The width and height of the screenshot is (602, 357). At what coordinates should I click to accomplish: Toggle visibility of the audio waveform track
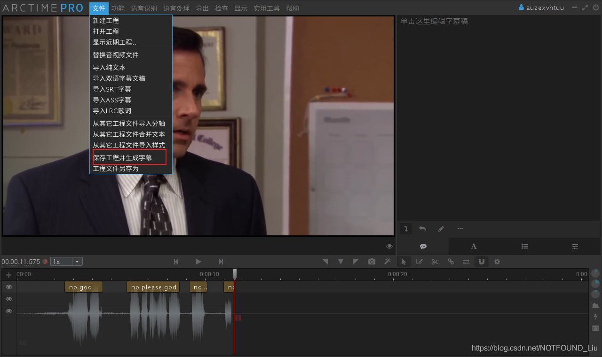8,311
